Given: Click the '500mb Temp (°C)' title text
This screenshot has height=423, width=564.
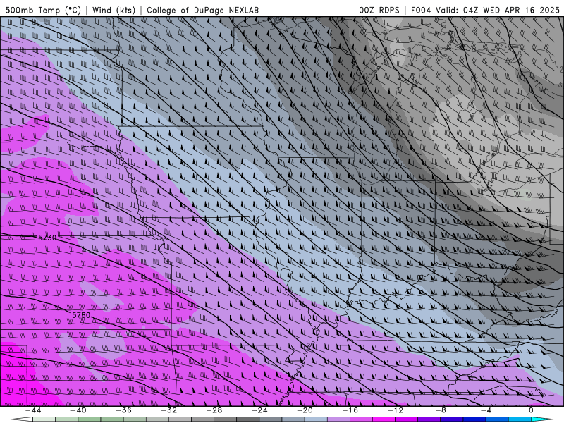Looking at the screenshot, I should [x=43, y=10].
